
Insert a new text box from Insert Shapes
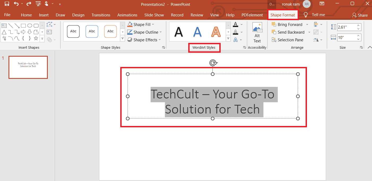click(x=4, y=25)
